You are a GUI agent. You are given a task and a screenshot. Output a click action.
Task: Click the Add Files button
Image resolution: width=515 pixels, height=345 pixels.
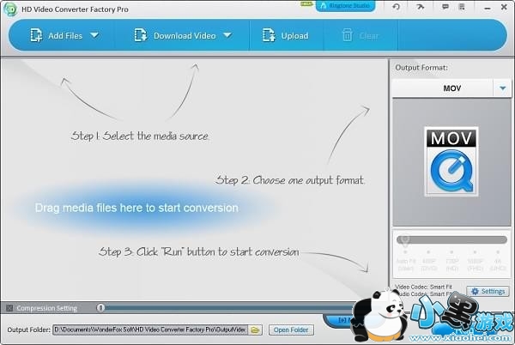(56, 35)
